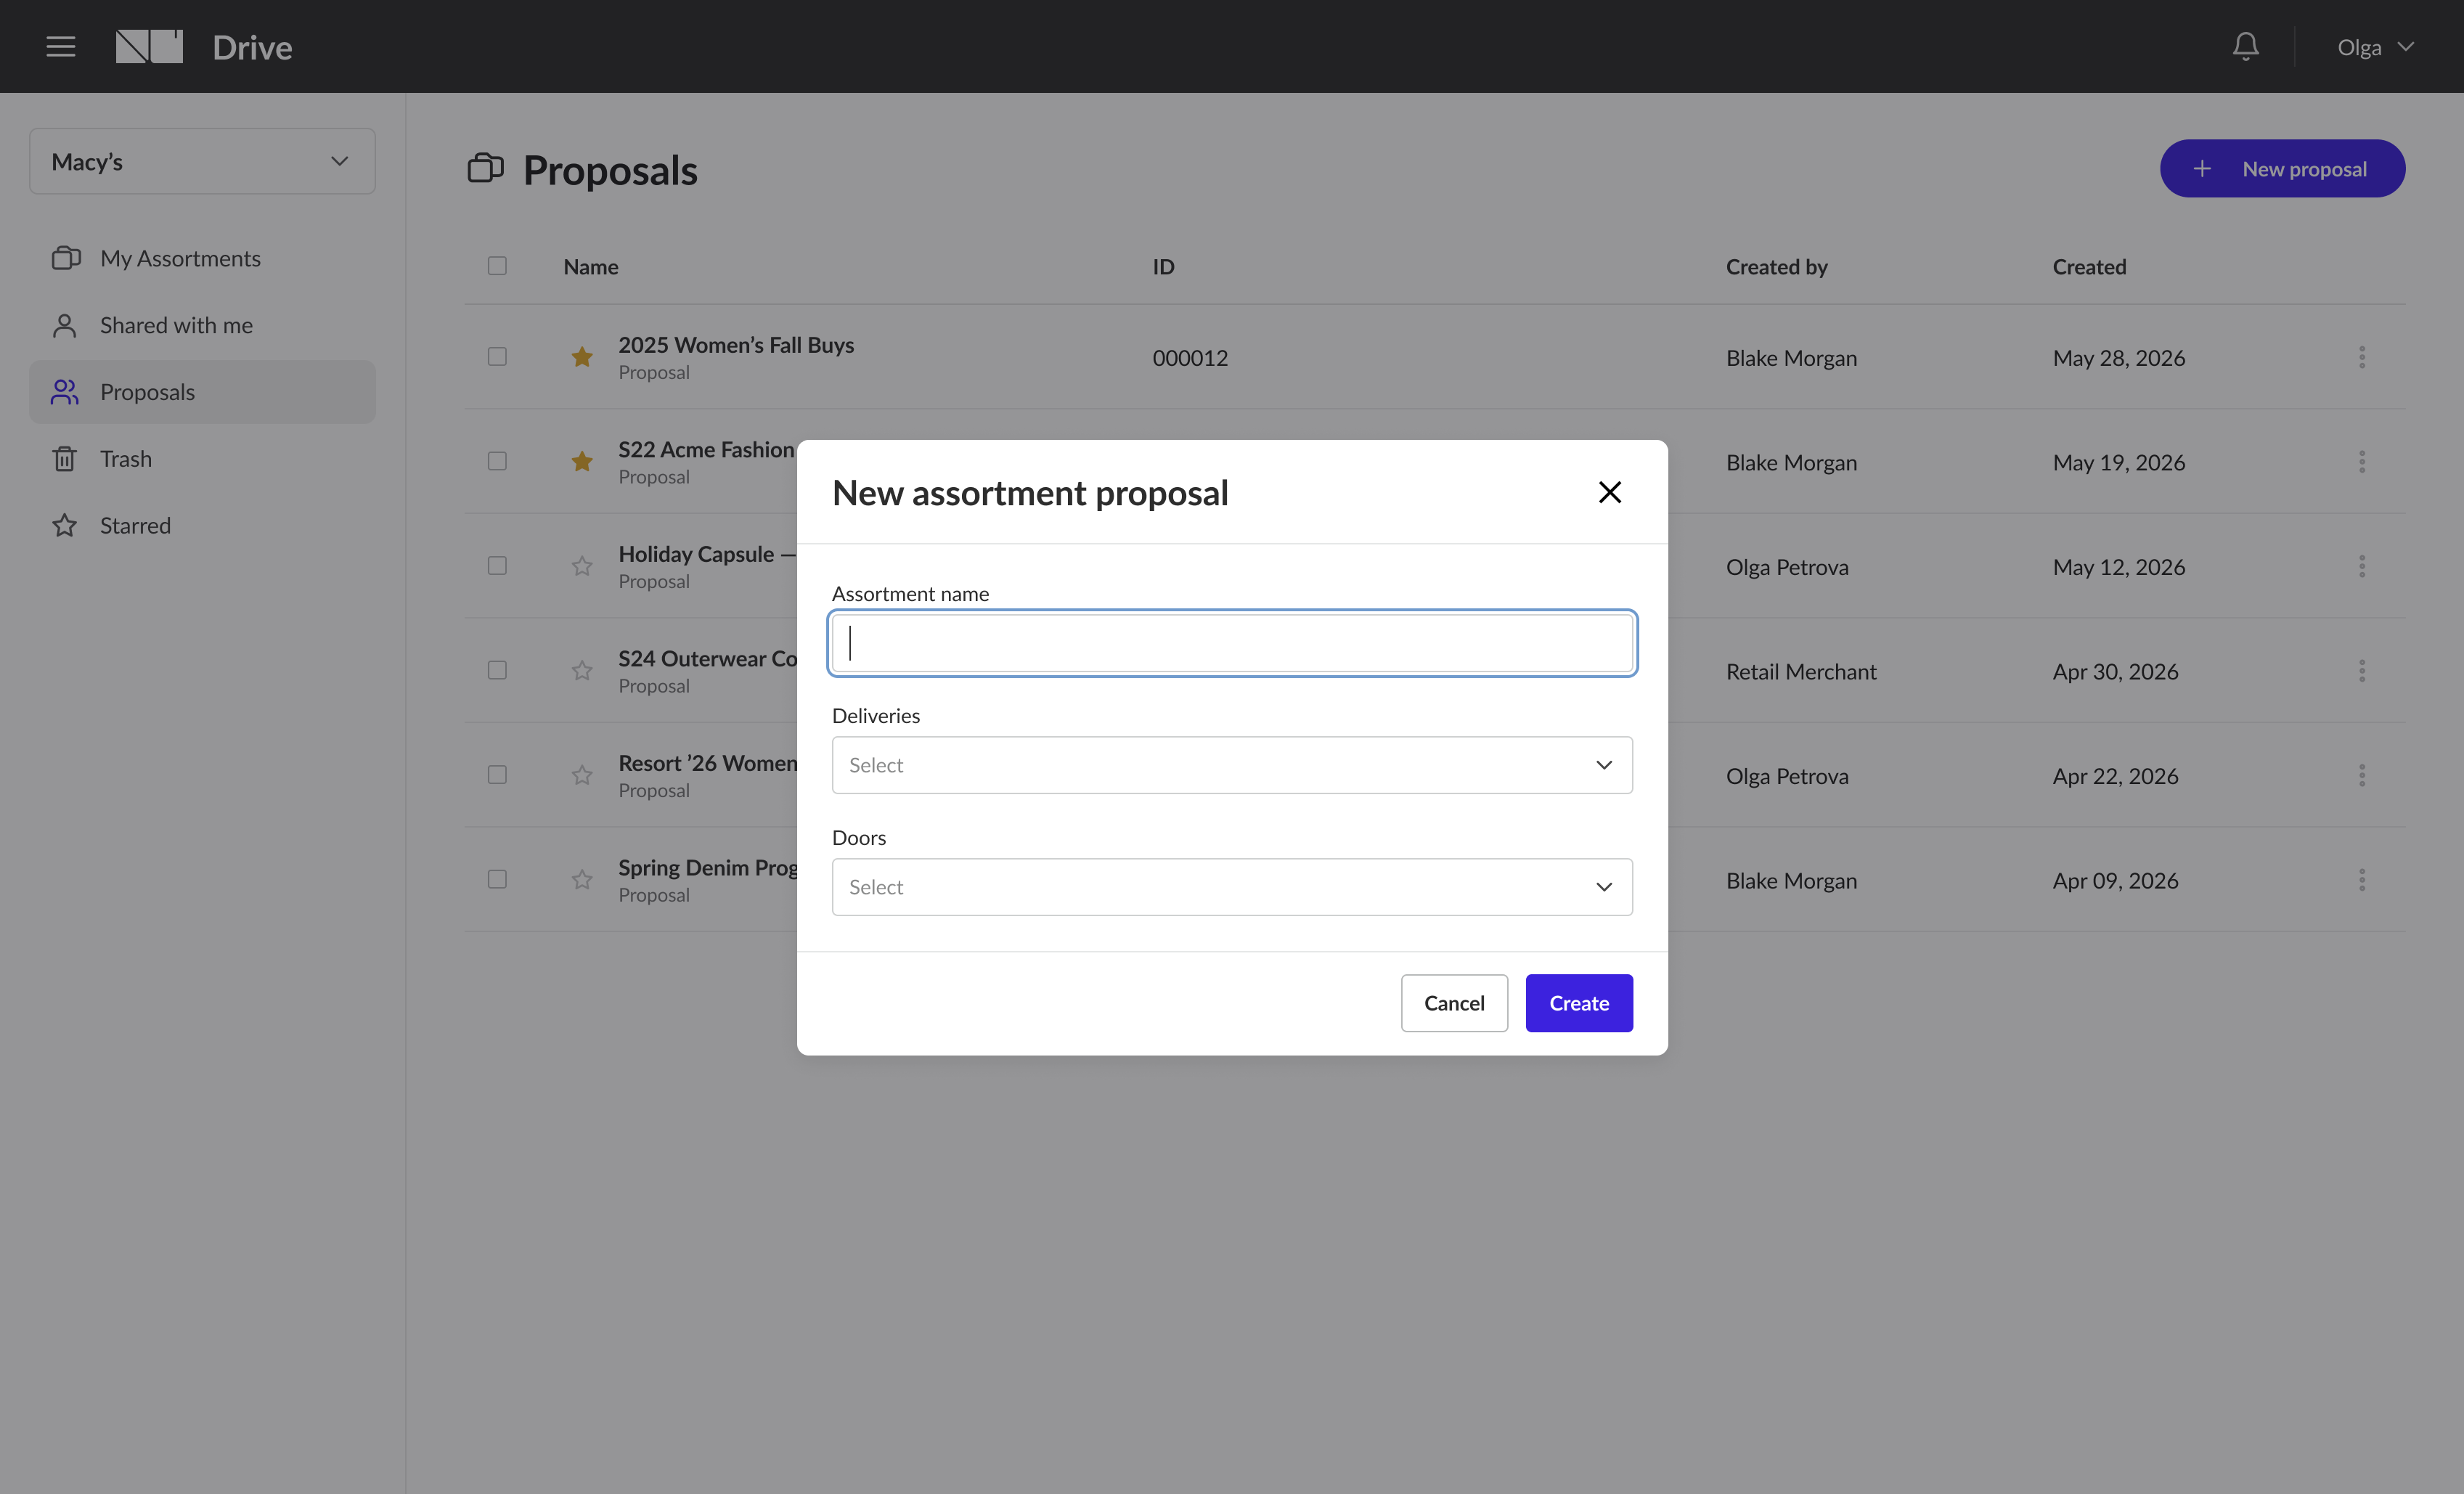Viewport: 2464px width, 1494px height.
Task: Open more options for Apr 30, 2026 row
Action: (2362, 670)
